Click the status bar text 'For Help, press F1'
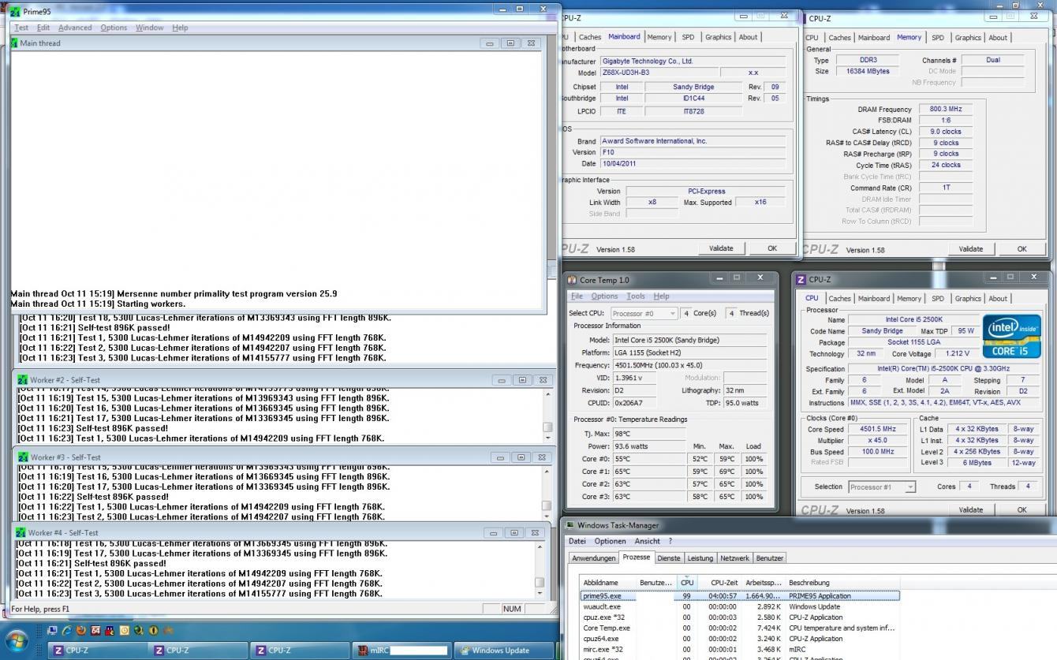This screenshot has height=660, width=1057. (40, 609)
